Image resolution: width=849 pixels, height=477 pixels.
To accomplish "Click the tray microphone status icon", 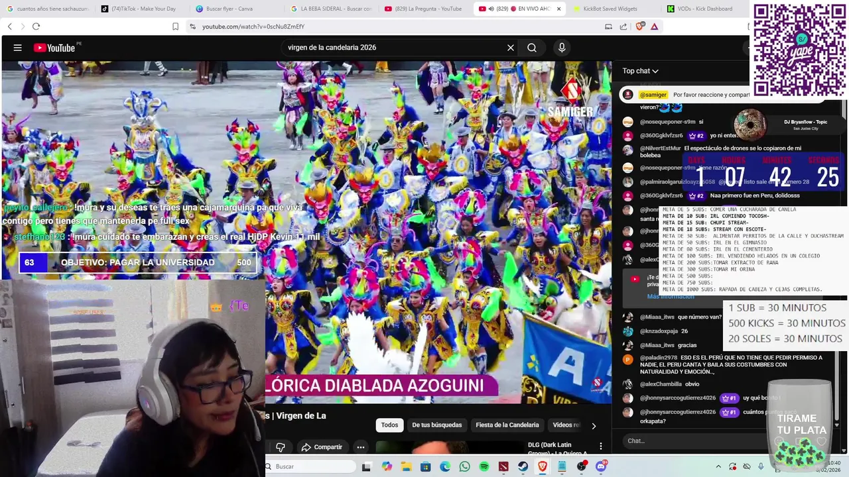I will [761, 466].
